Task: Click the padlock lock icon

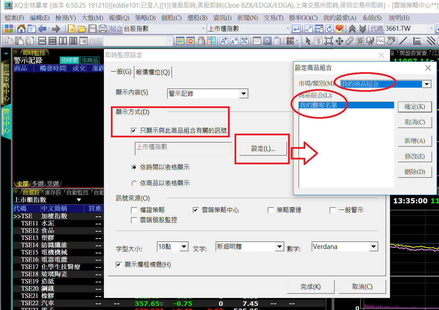Action: coord(201,41)
